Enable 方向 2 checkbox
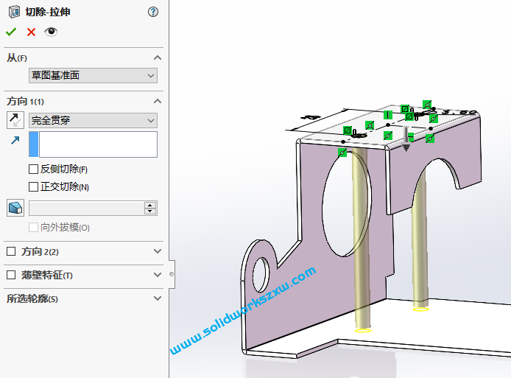 (x=11, y=251)
